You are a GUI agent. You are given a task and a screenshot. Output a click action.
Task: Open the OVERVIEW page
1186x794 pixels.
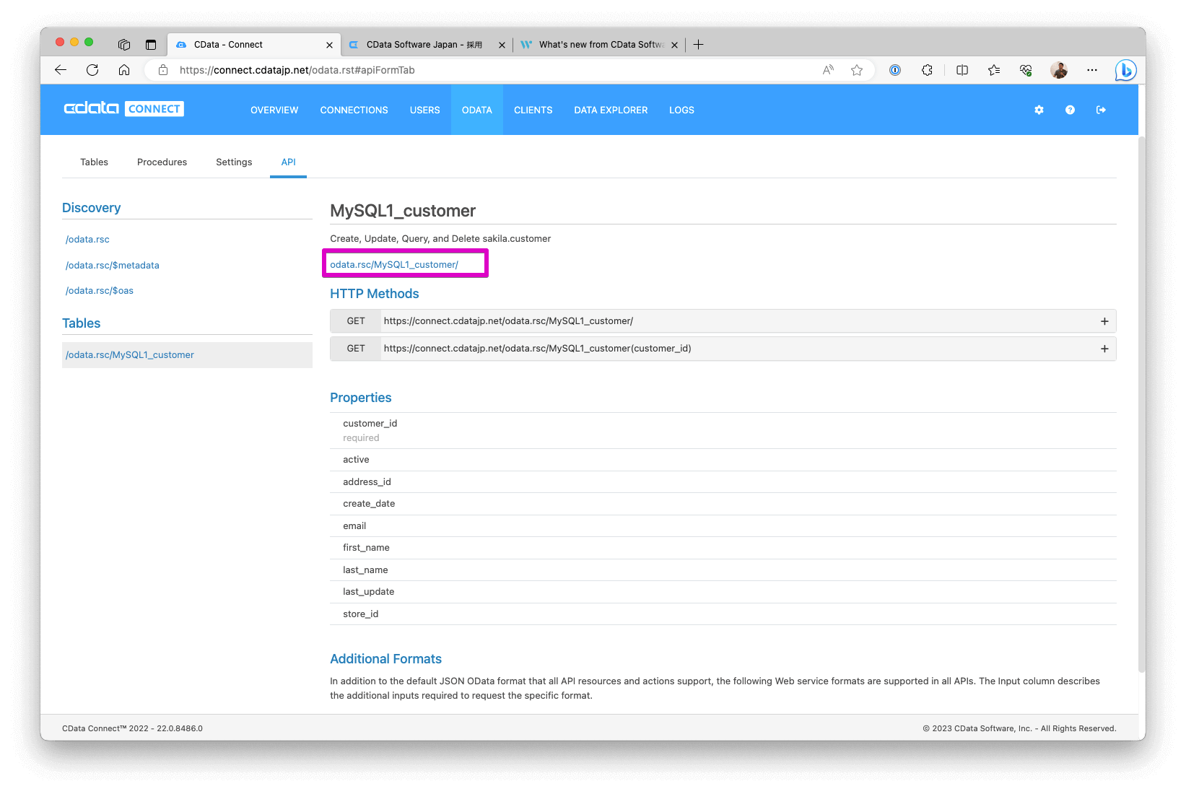click(x=274, y=110)
